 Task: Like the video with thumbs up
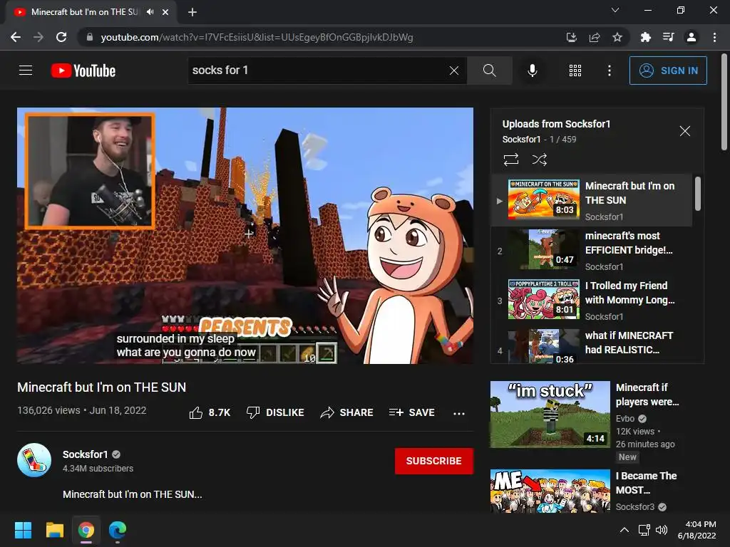[x=210, y=412]
